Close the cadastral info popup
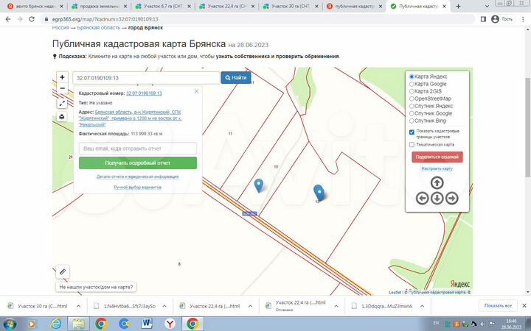The image size is (531, 331). click(x=196, y=91)
